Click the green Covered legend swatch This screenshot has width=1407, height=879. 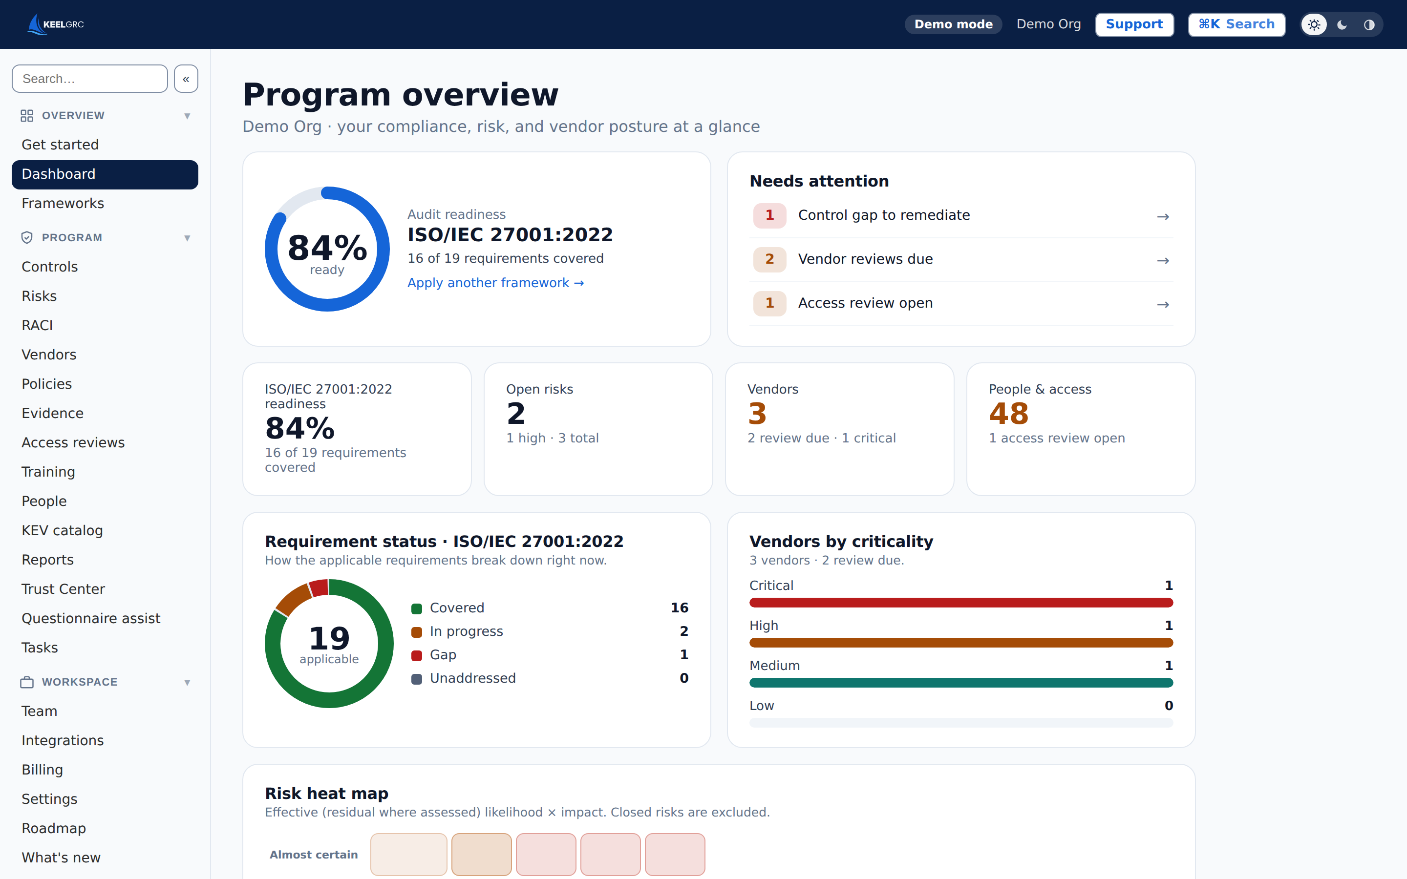[417, 608]
